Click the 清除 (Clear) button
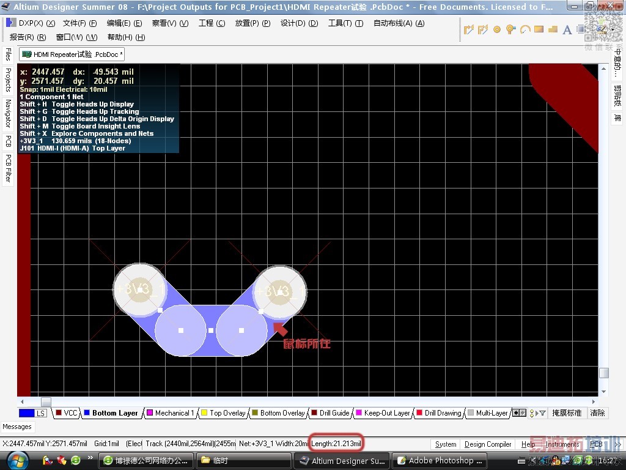Image resolution: width=626 pixels, height=470 pixels. [597, 413]
